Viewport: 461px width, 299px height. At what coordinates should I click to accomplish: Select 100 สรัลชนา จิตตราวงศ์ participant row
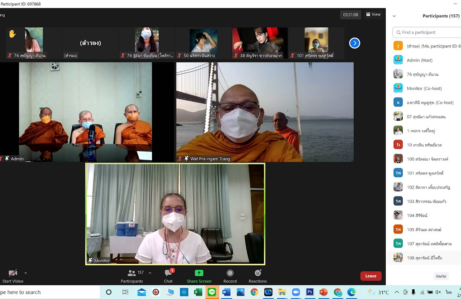coord(425,159)
